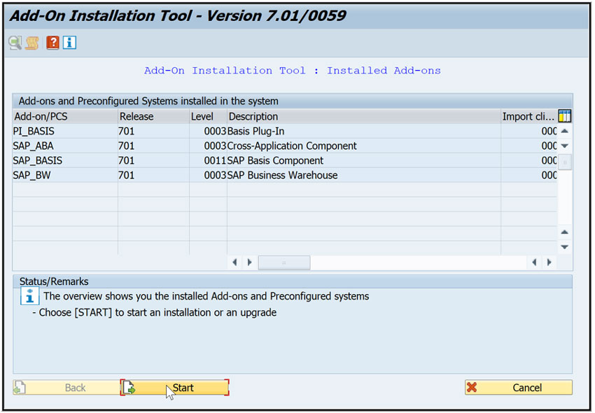The width and height of the screenshot is (595, 413).
Task: Click the green arrow icon on Start button
Action: pos(132,387)
